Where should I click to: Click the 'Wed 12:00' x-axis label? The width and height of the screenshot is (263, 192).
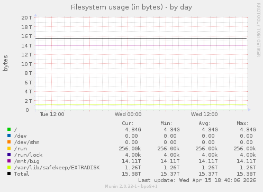(x=204, y=114)
